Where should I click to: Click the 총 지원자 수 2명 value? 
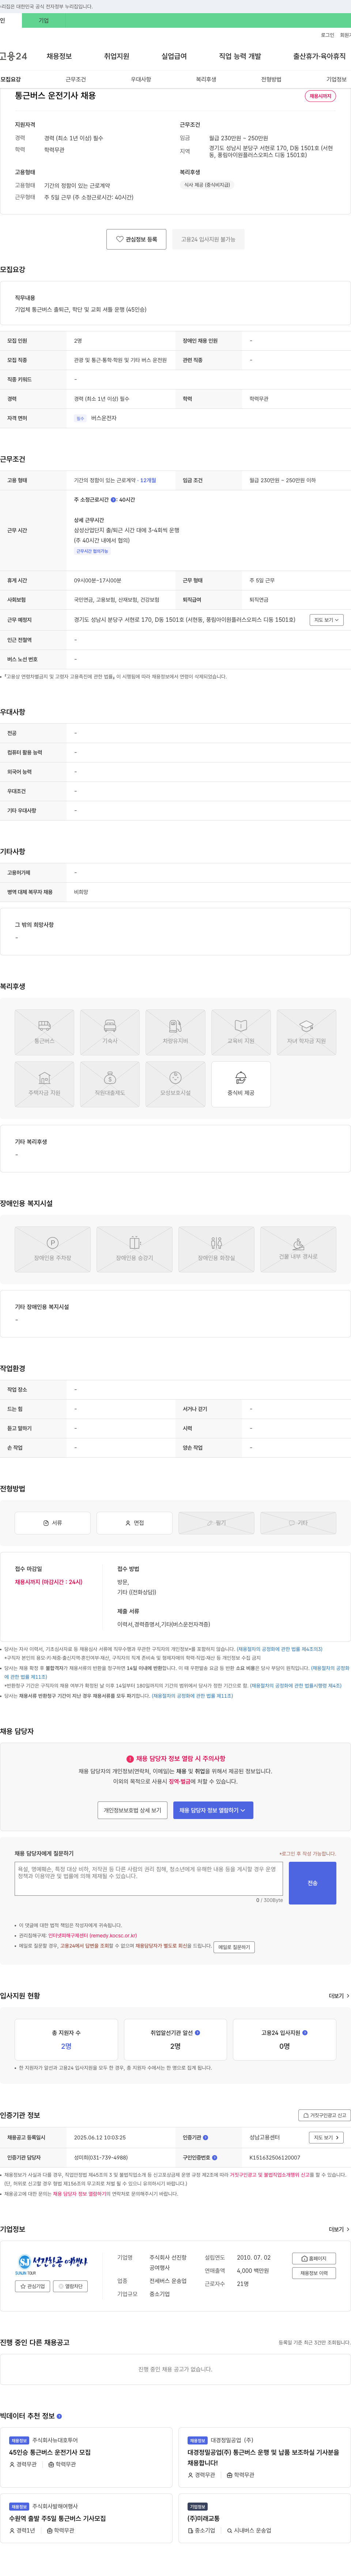pos(66,2046)
